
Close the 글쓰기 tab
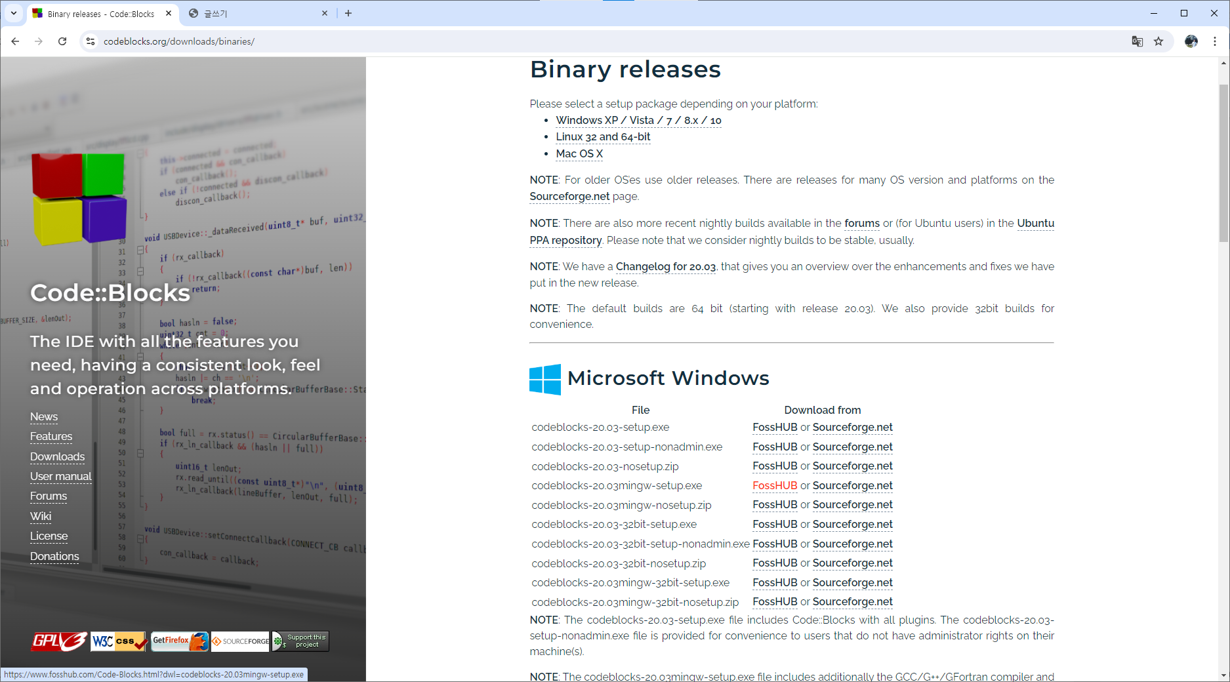325,13
